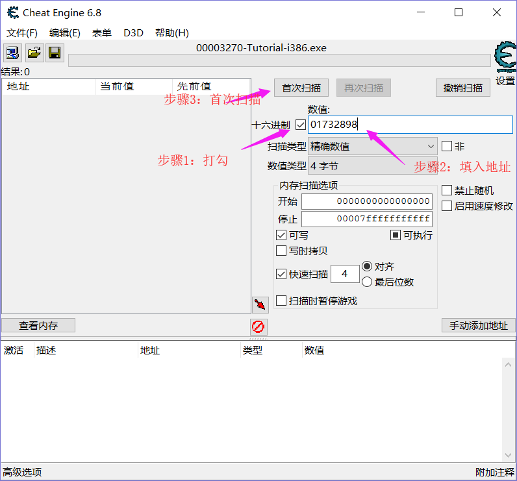Enable the 写时拷贝 checkbox
This screenshot has width=517, height=481.
(281, 251)
